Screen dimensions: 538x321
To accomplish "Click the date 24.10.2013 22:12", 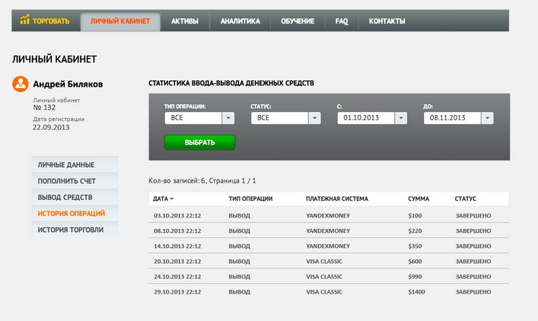I will click(177, 277).
